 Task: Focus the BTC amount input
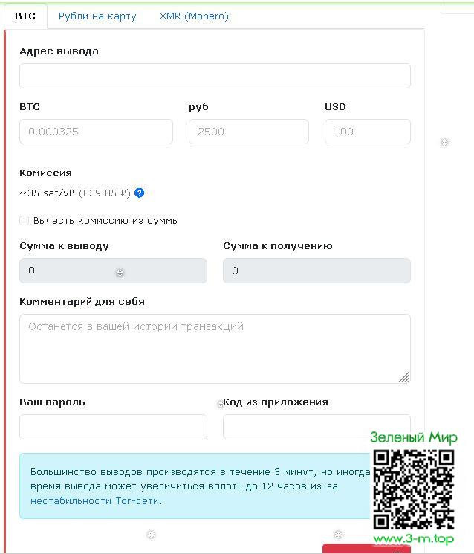[96, 132]
